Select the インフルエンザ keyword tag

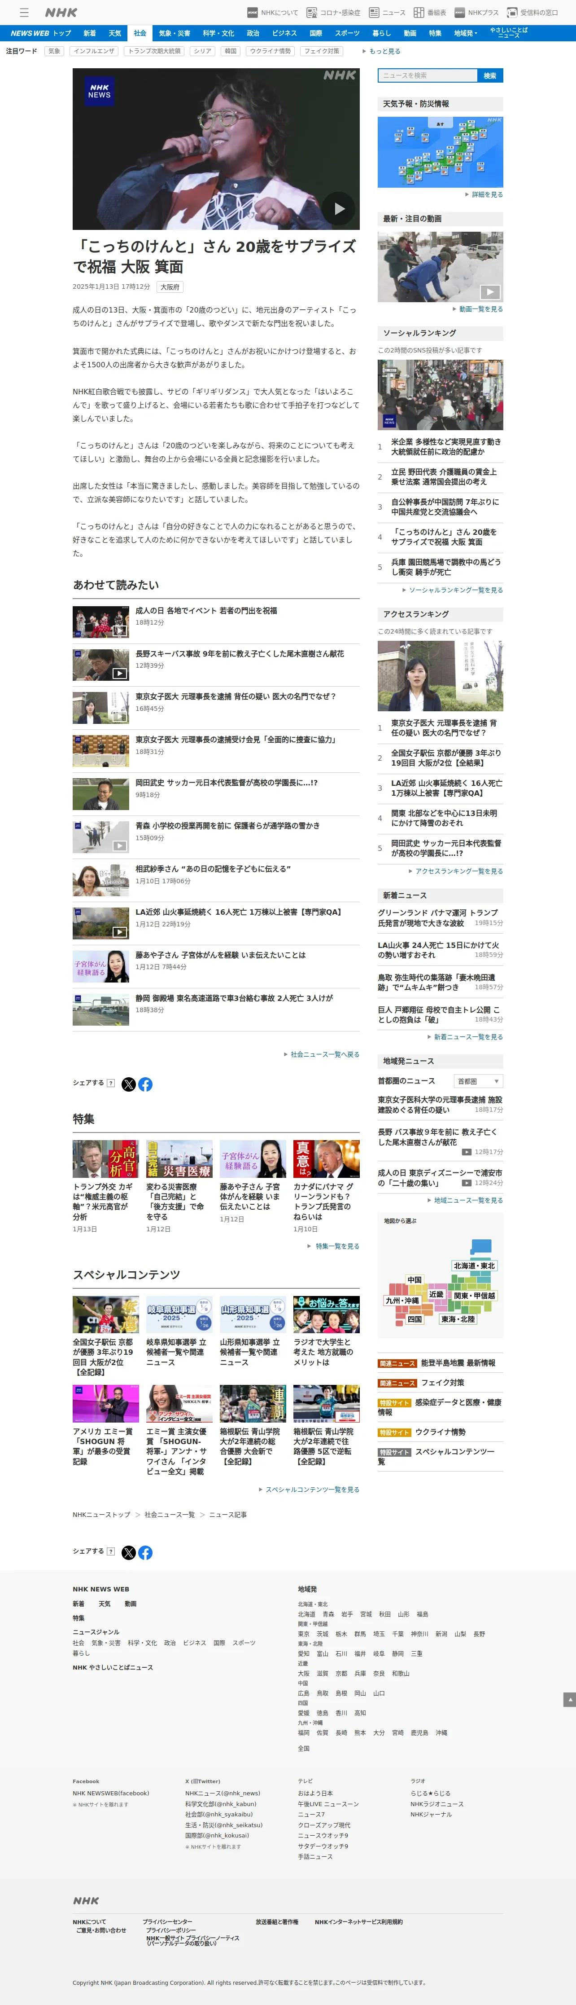pyautogui.click(x=94, y=51)
